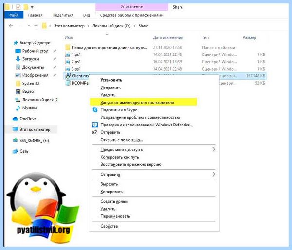Select Этот компьютер in navigation pane

pyautogui.click(x=35, y=129)
